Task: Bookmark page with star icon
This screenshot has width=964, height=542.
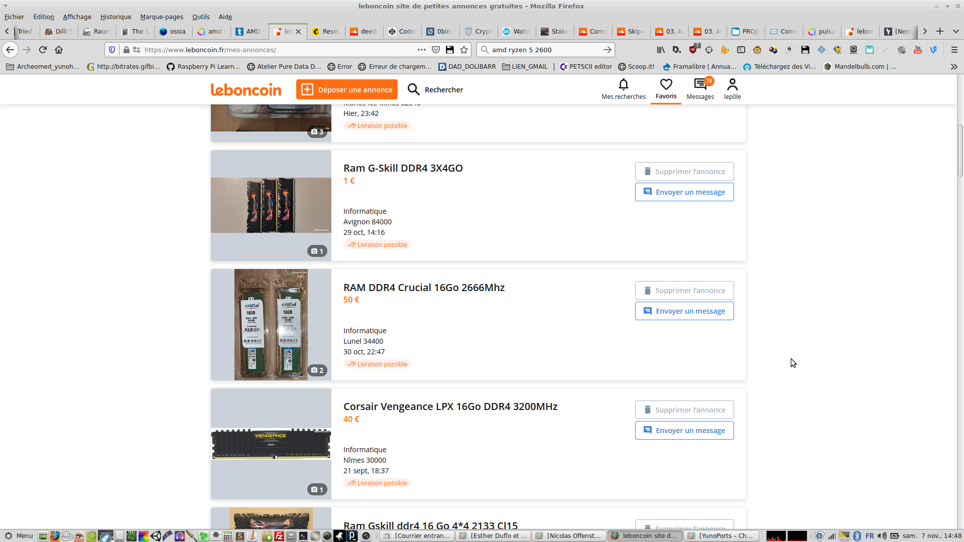Action: [x=464, y=50]
